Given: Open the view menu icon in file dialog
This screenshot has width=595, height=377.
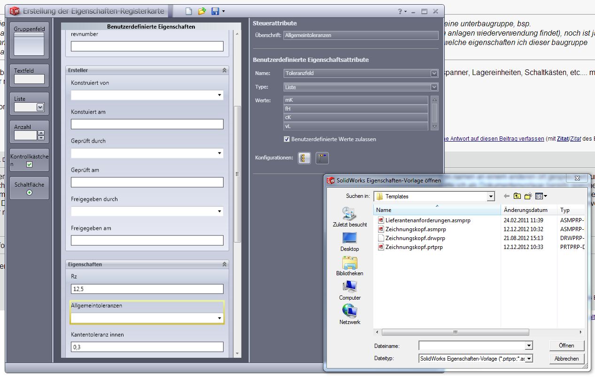Looking at the screenshot, I should (541, 196).
